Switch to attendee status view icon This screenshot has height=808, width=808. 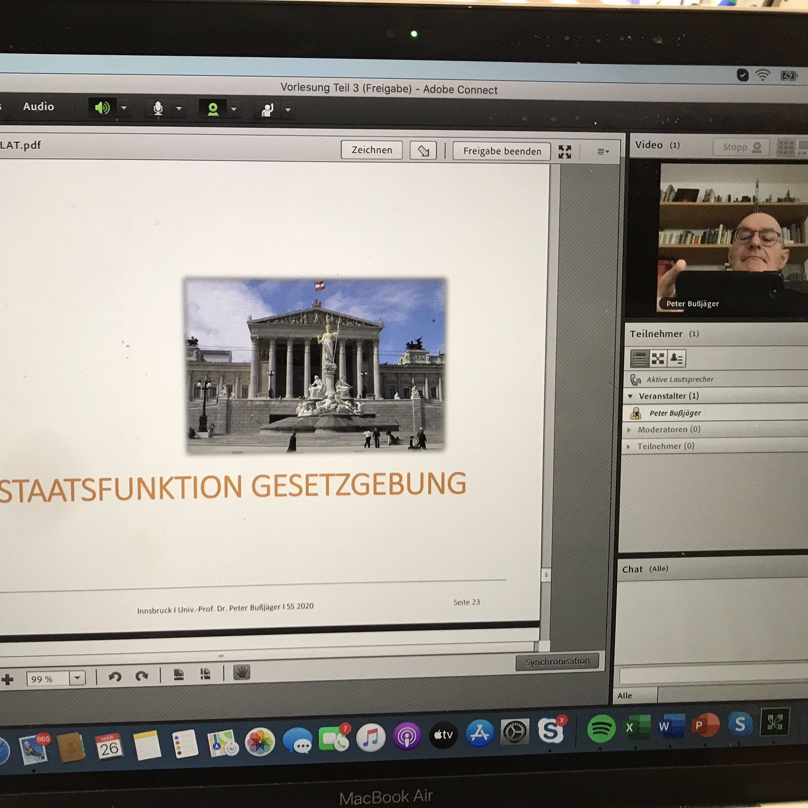pos(676,359)
